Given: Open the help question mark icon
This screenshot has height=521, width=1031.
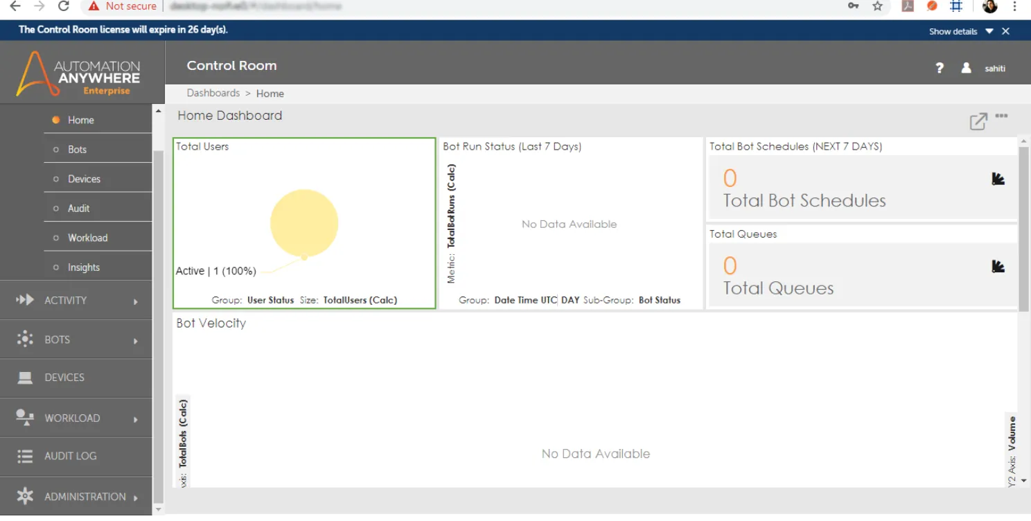Looking at the screenshot, I should pyautogui.click(x=940, y=68).
